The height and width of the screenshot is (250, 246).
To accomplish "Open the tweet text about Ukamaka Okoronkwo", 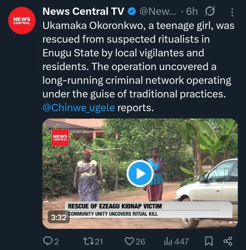I will [137, 67].
